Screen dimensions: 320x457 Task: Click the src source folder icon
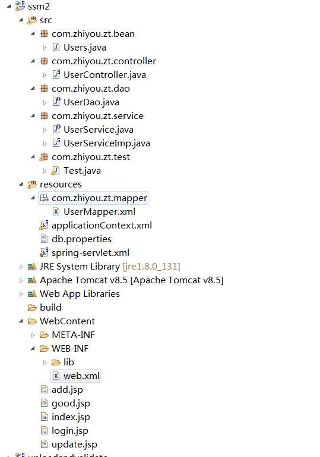32,20
